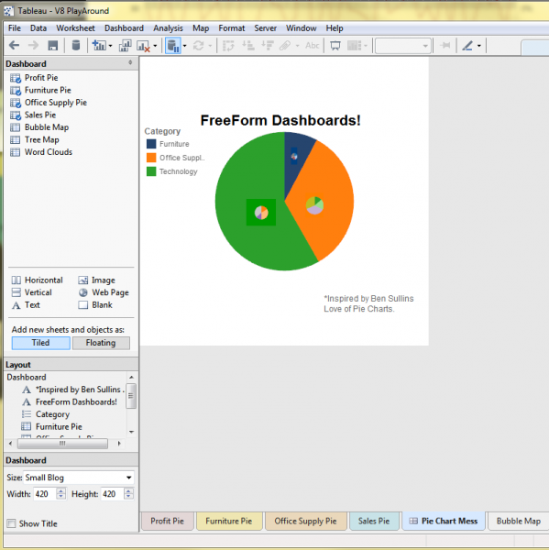Click the Abc mark labels icon
Image resolution: width=549 pixels, height=550 pixels.
click(x=312, y=45)
